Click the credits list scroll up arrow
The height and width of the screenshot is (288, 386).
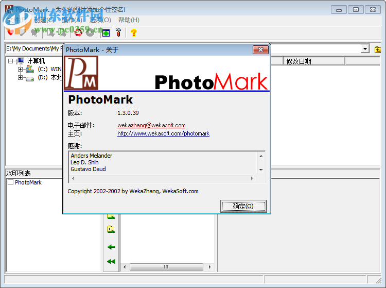261,156
